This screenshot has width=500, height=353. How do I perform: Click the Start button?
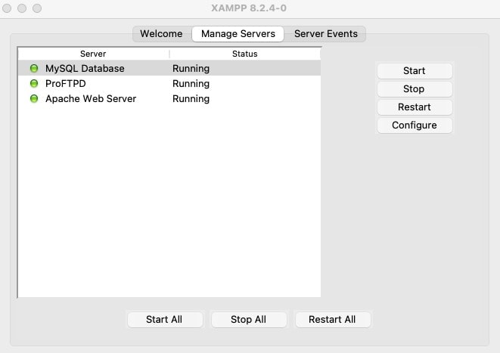coord(415,71)
